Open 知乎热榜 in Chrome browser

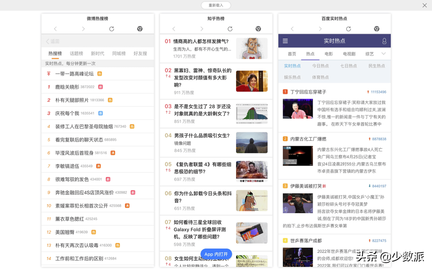pos(258,29)
